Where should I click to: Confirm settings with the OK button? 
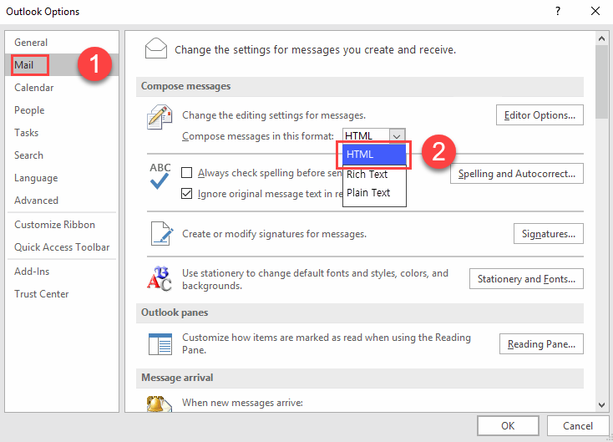point(508,425)
